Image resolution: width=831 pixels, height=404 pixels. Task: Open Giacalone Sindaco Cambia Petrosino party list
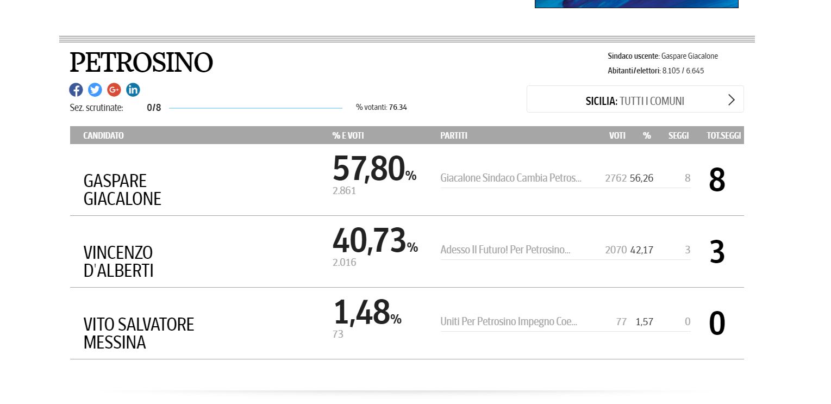(x=511, y=178)
